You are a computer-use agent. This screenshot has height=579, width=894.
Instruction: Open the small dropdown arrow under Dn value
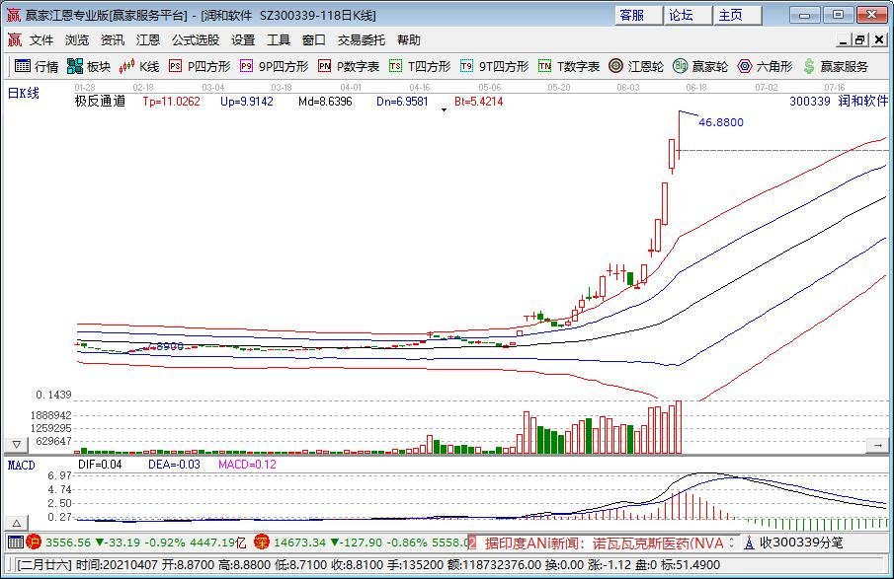[x=445, y=109]
